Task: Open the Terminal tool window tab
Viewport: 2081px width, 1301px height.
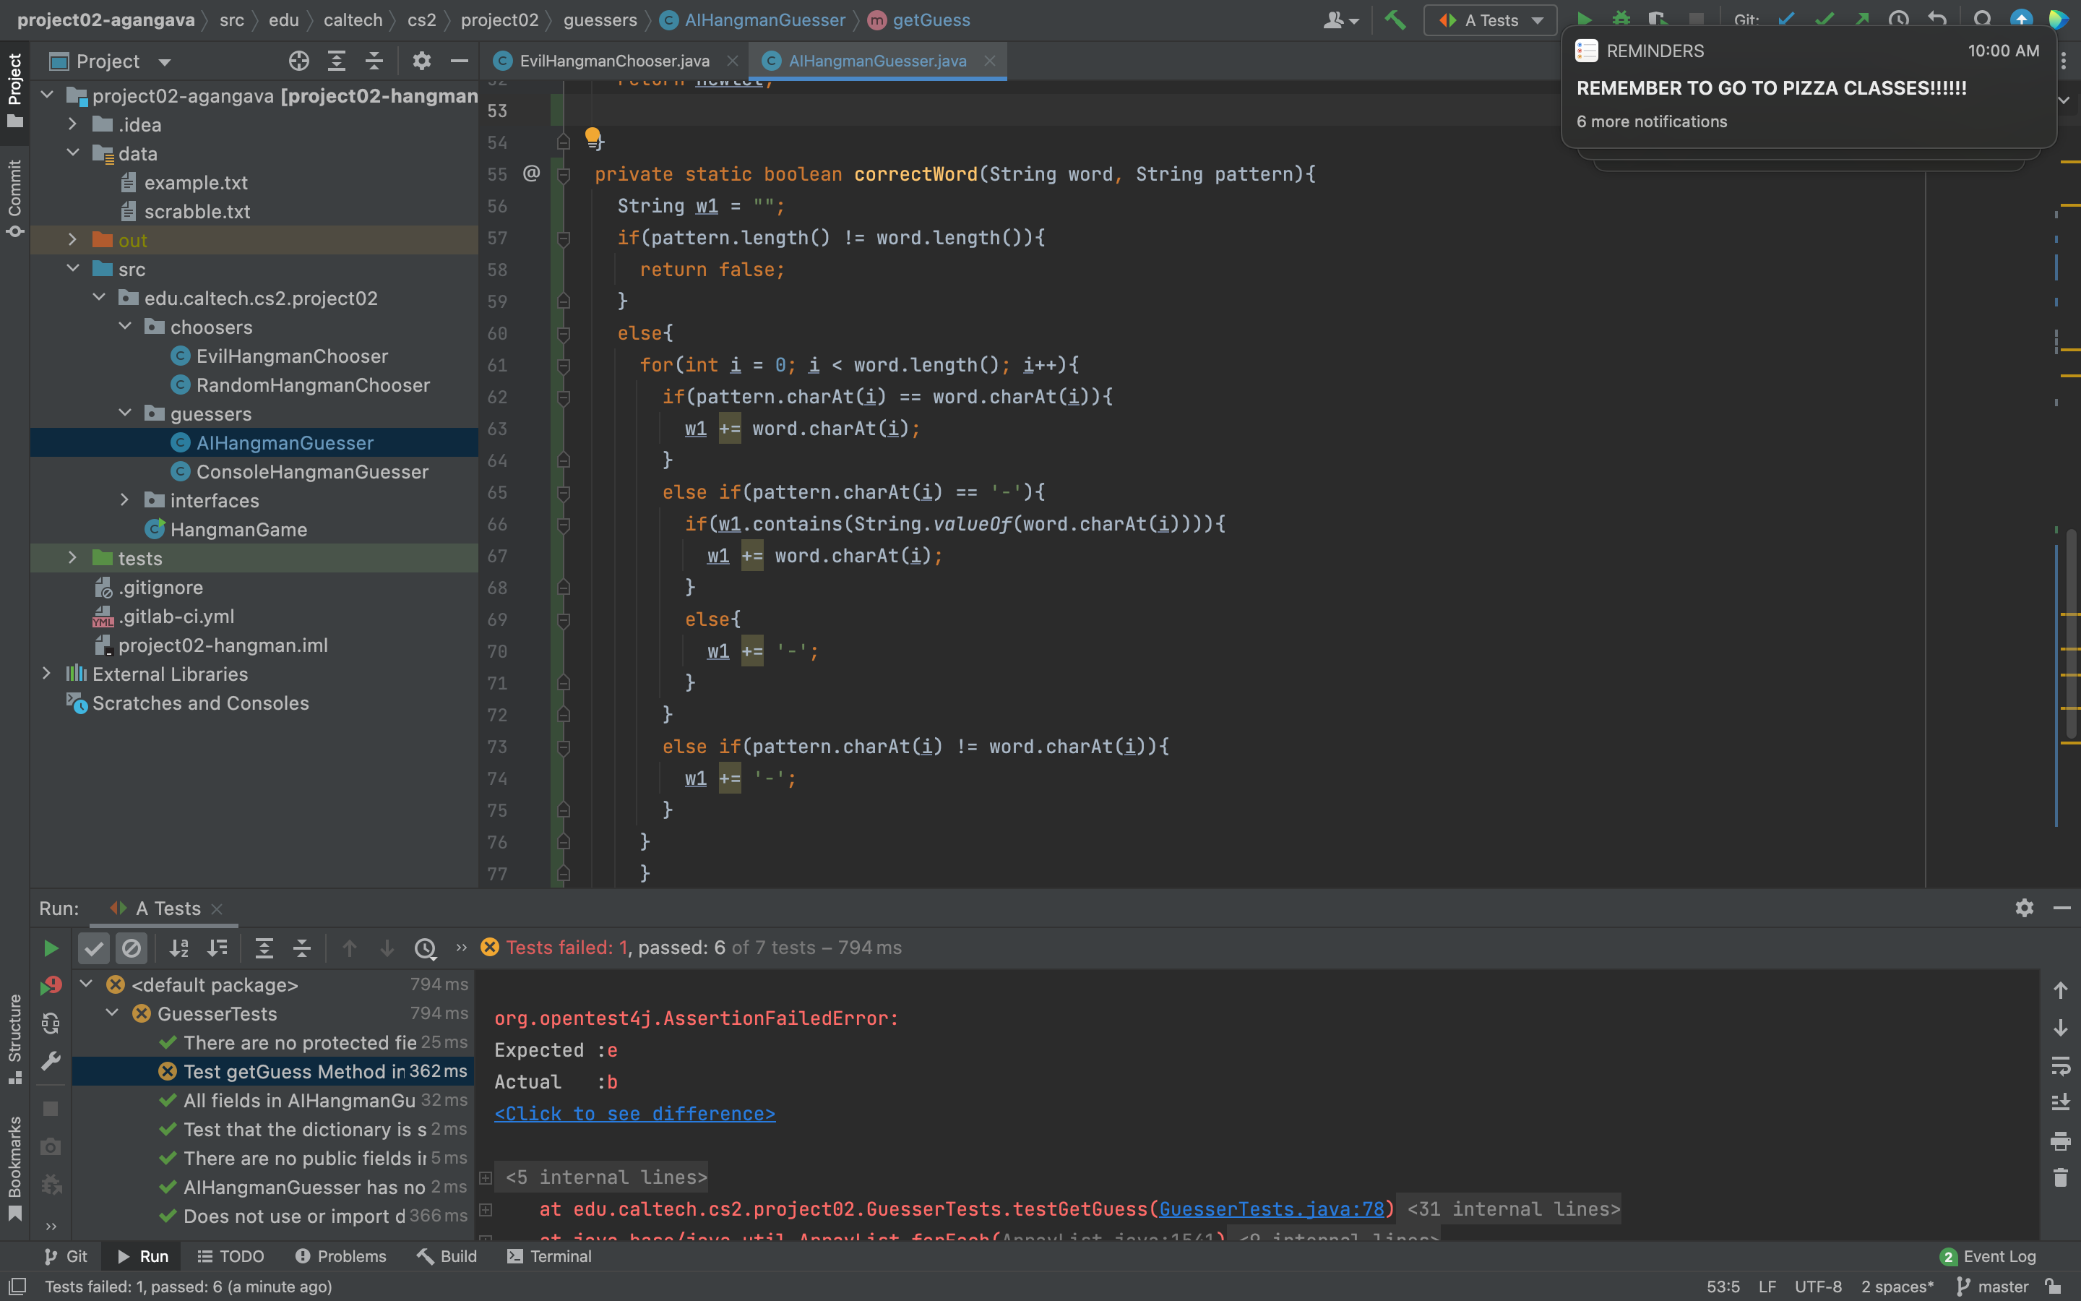Action: pyautogui.click(x=549, y=1256)
